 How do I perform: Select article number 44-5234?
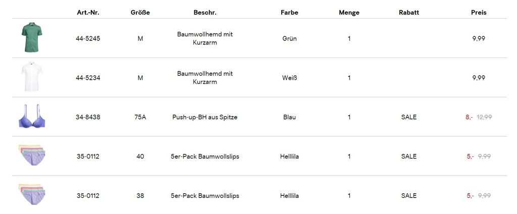[x=88, y=78]
